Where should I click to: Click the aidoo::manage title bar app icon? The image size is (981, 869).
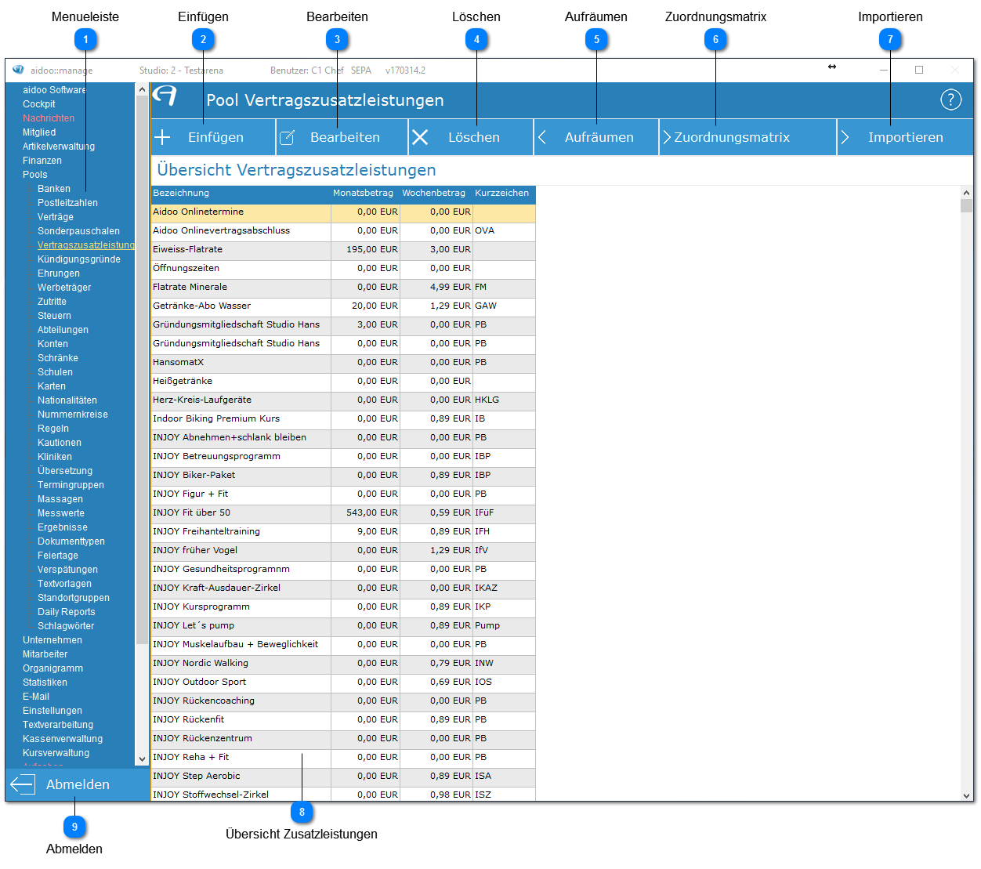18,70
